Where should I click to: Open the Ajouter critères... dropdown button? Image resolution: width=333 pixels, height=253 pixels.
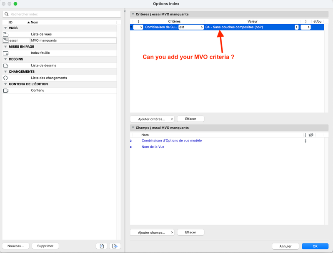(152, 119)
